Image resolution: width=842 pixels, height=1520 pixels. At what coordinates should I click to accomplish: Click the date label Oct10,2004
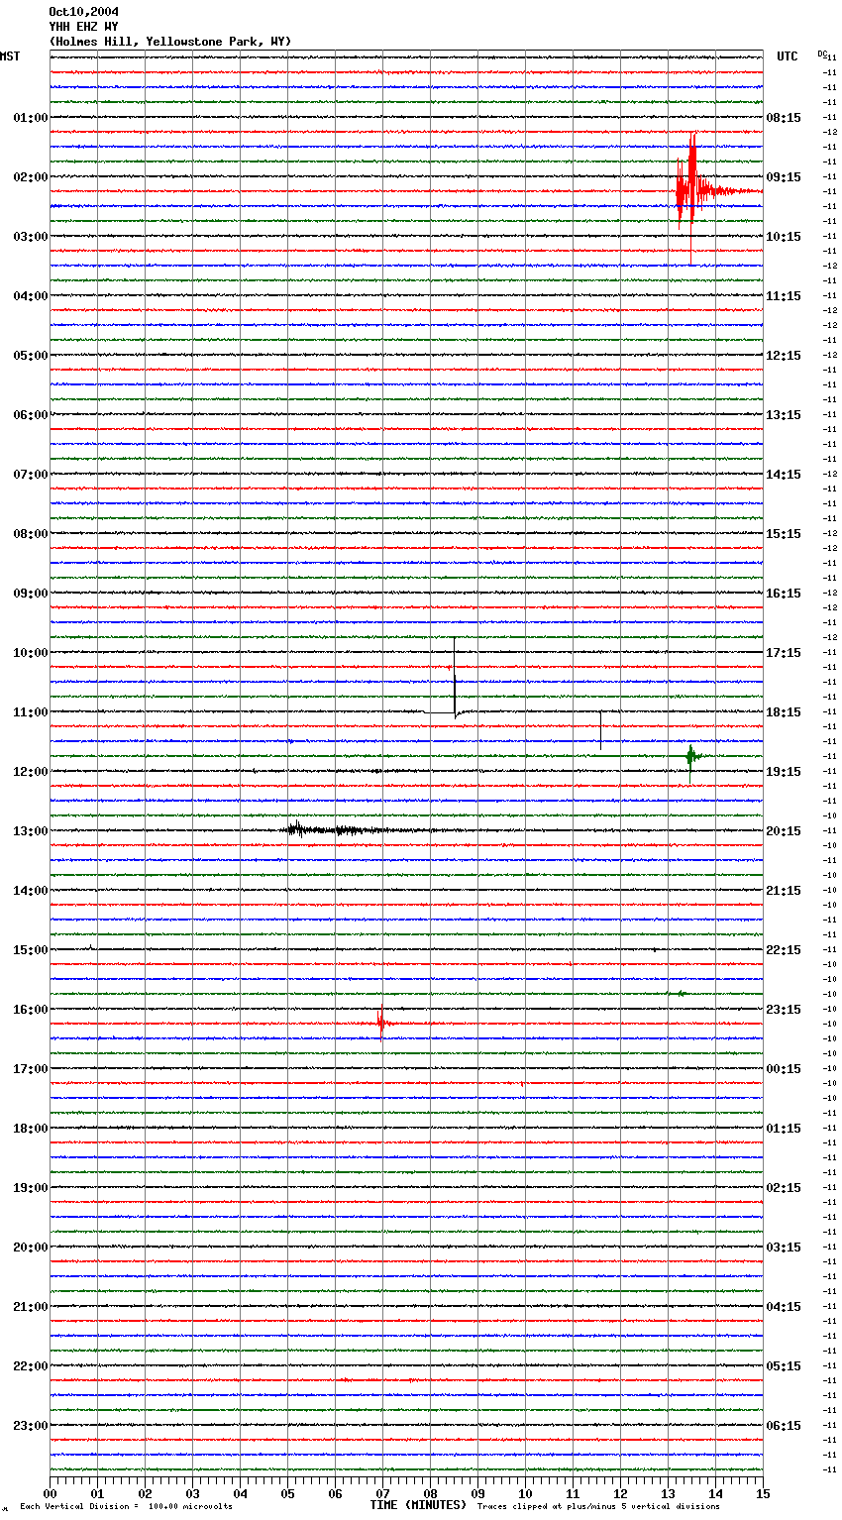(84, 12)
